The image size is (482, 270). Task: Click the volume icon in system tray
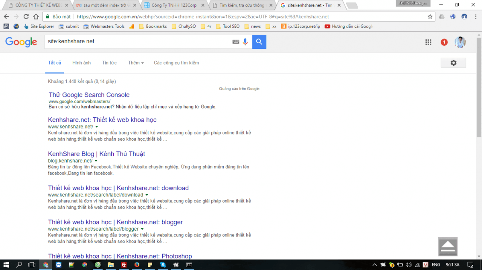(408, 265)
